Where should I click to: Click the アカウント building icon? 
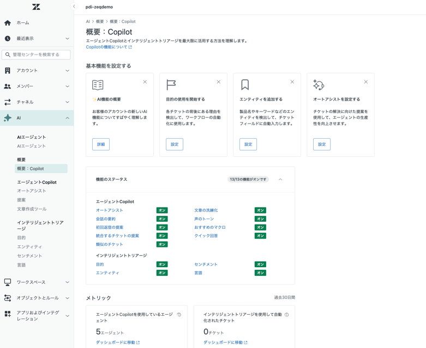[8, 70]
